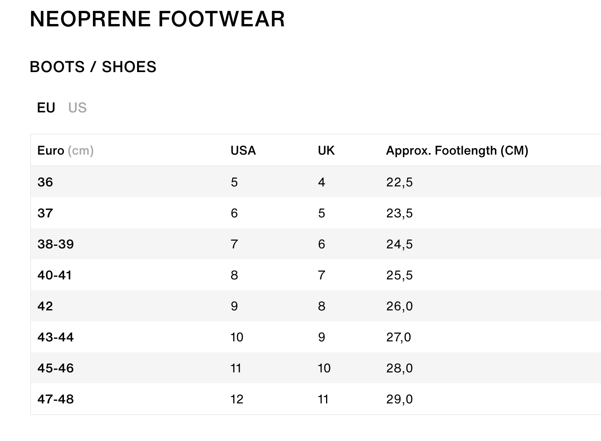Image resolution: width=601 pixels, height=441 pixels.
Task: Click the Approx. Footlength (CM) header
Action: click(457, 150)
